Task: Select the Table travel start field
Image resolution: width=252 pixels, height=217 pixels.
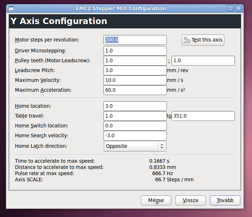Action: 135,116
